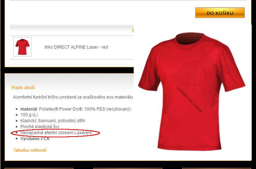Open the Tabulka velikostí size chart link

(30, 150)
